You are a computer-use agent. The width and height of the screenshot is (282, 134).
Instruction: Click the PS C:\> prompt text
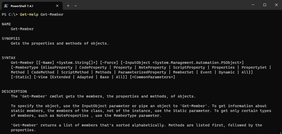click(10, 14)
